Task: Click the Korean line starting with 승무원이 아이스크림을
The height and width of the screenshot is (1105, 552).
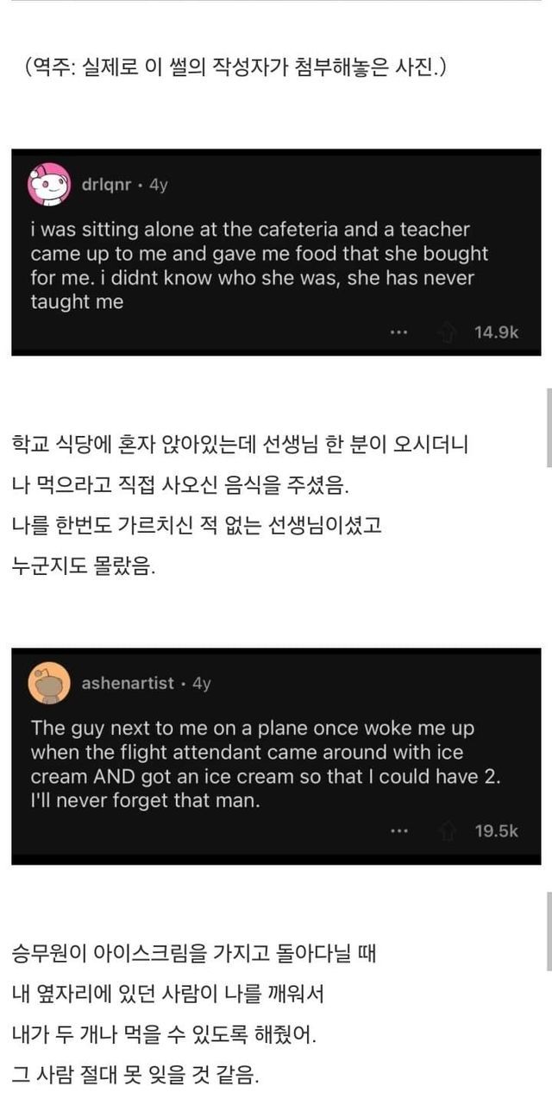Action: pyautogui.click(x=194, y=955)
